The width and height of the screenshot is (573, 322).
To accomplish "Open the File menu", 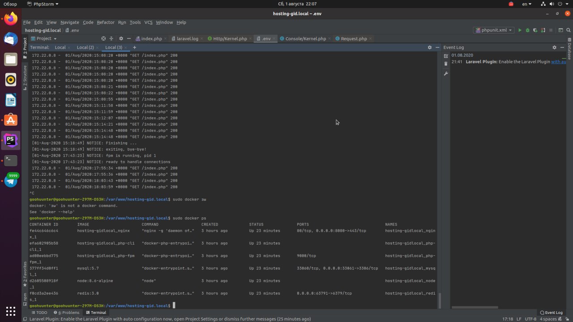I will (x=27, y=22).
